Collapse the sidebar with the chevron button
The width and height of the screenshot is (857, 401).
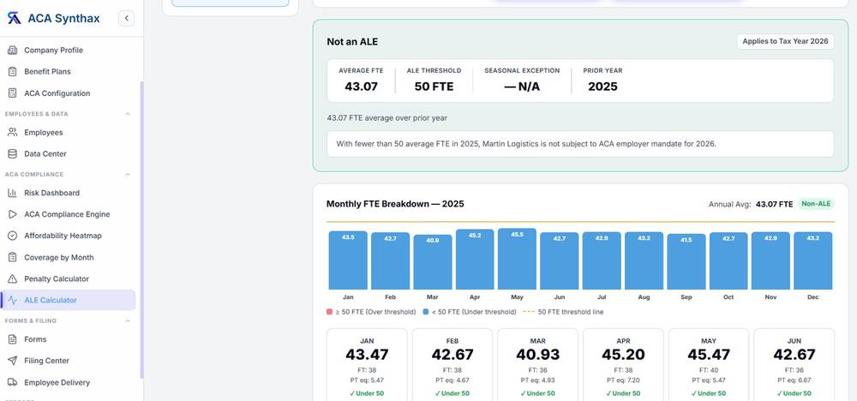(126, 19)
